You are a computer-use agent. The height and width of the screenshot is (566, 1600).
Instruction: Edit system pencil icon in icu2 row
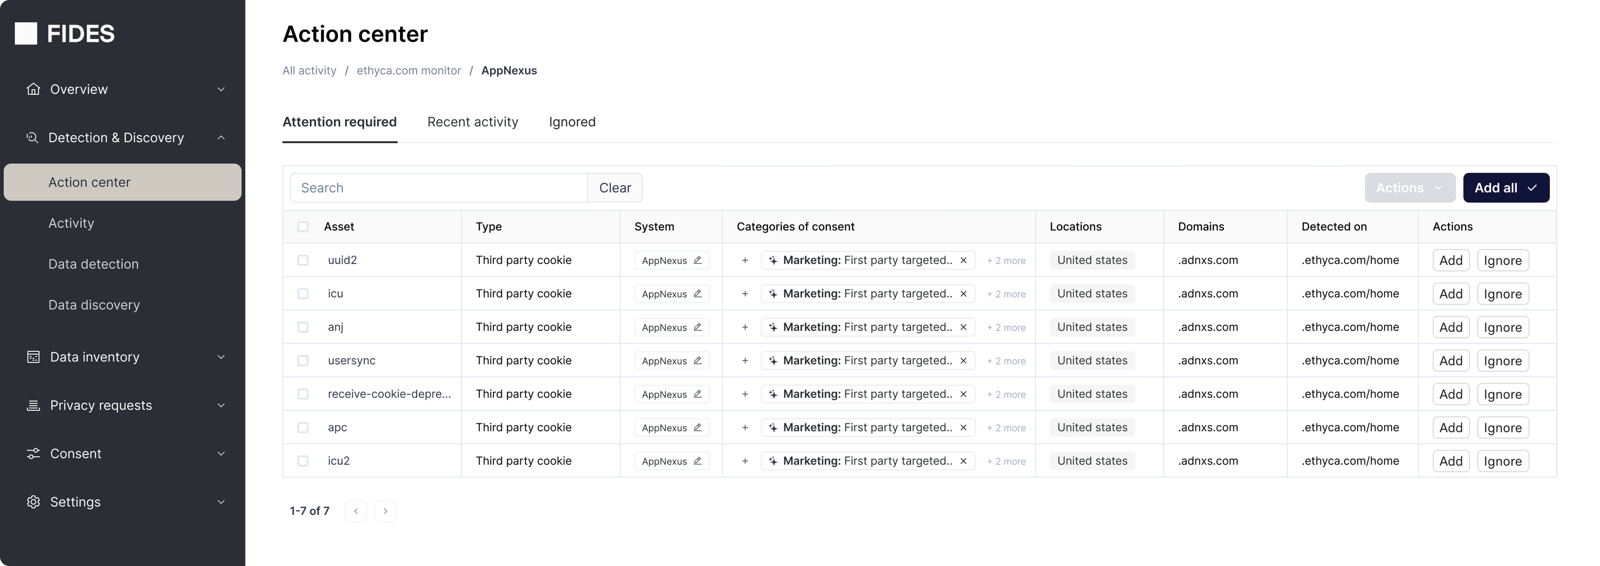coord(697,461)
